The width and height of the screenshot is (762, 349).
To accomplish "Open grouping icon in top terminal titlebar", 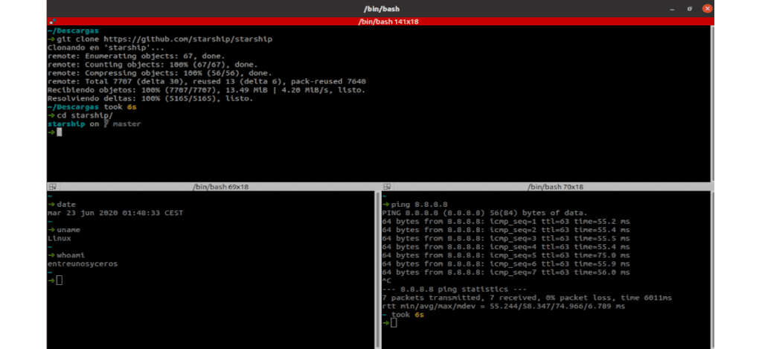I will (51, 22).
